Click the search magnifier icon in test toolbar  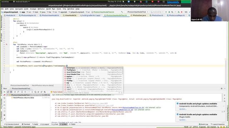(x=45, y=92)
